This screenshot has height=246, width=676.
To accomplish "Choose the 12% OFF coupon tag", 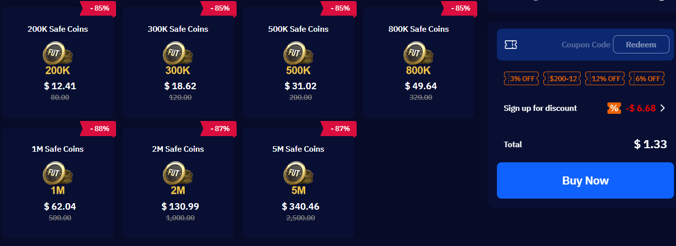I will coord(604,79).
